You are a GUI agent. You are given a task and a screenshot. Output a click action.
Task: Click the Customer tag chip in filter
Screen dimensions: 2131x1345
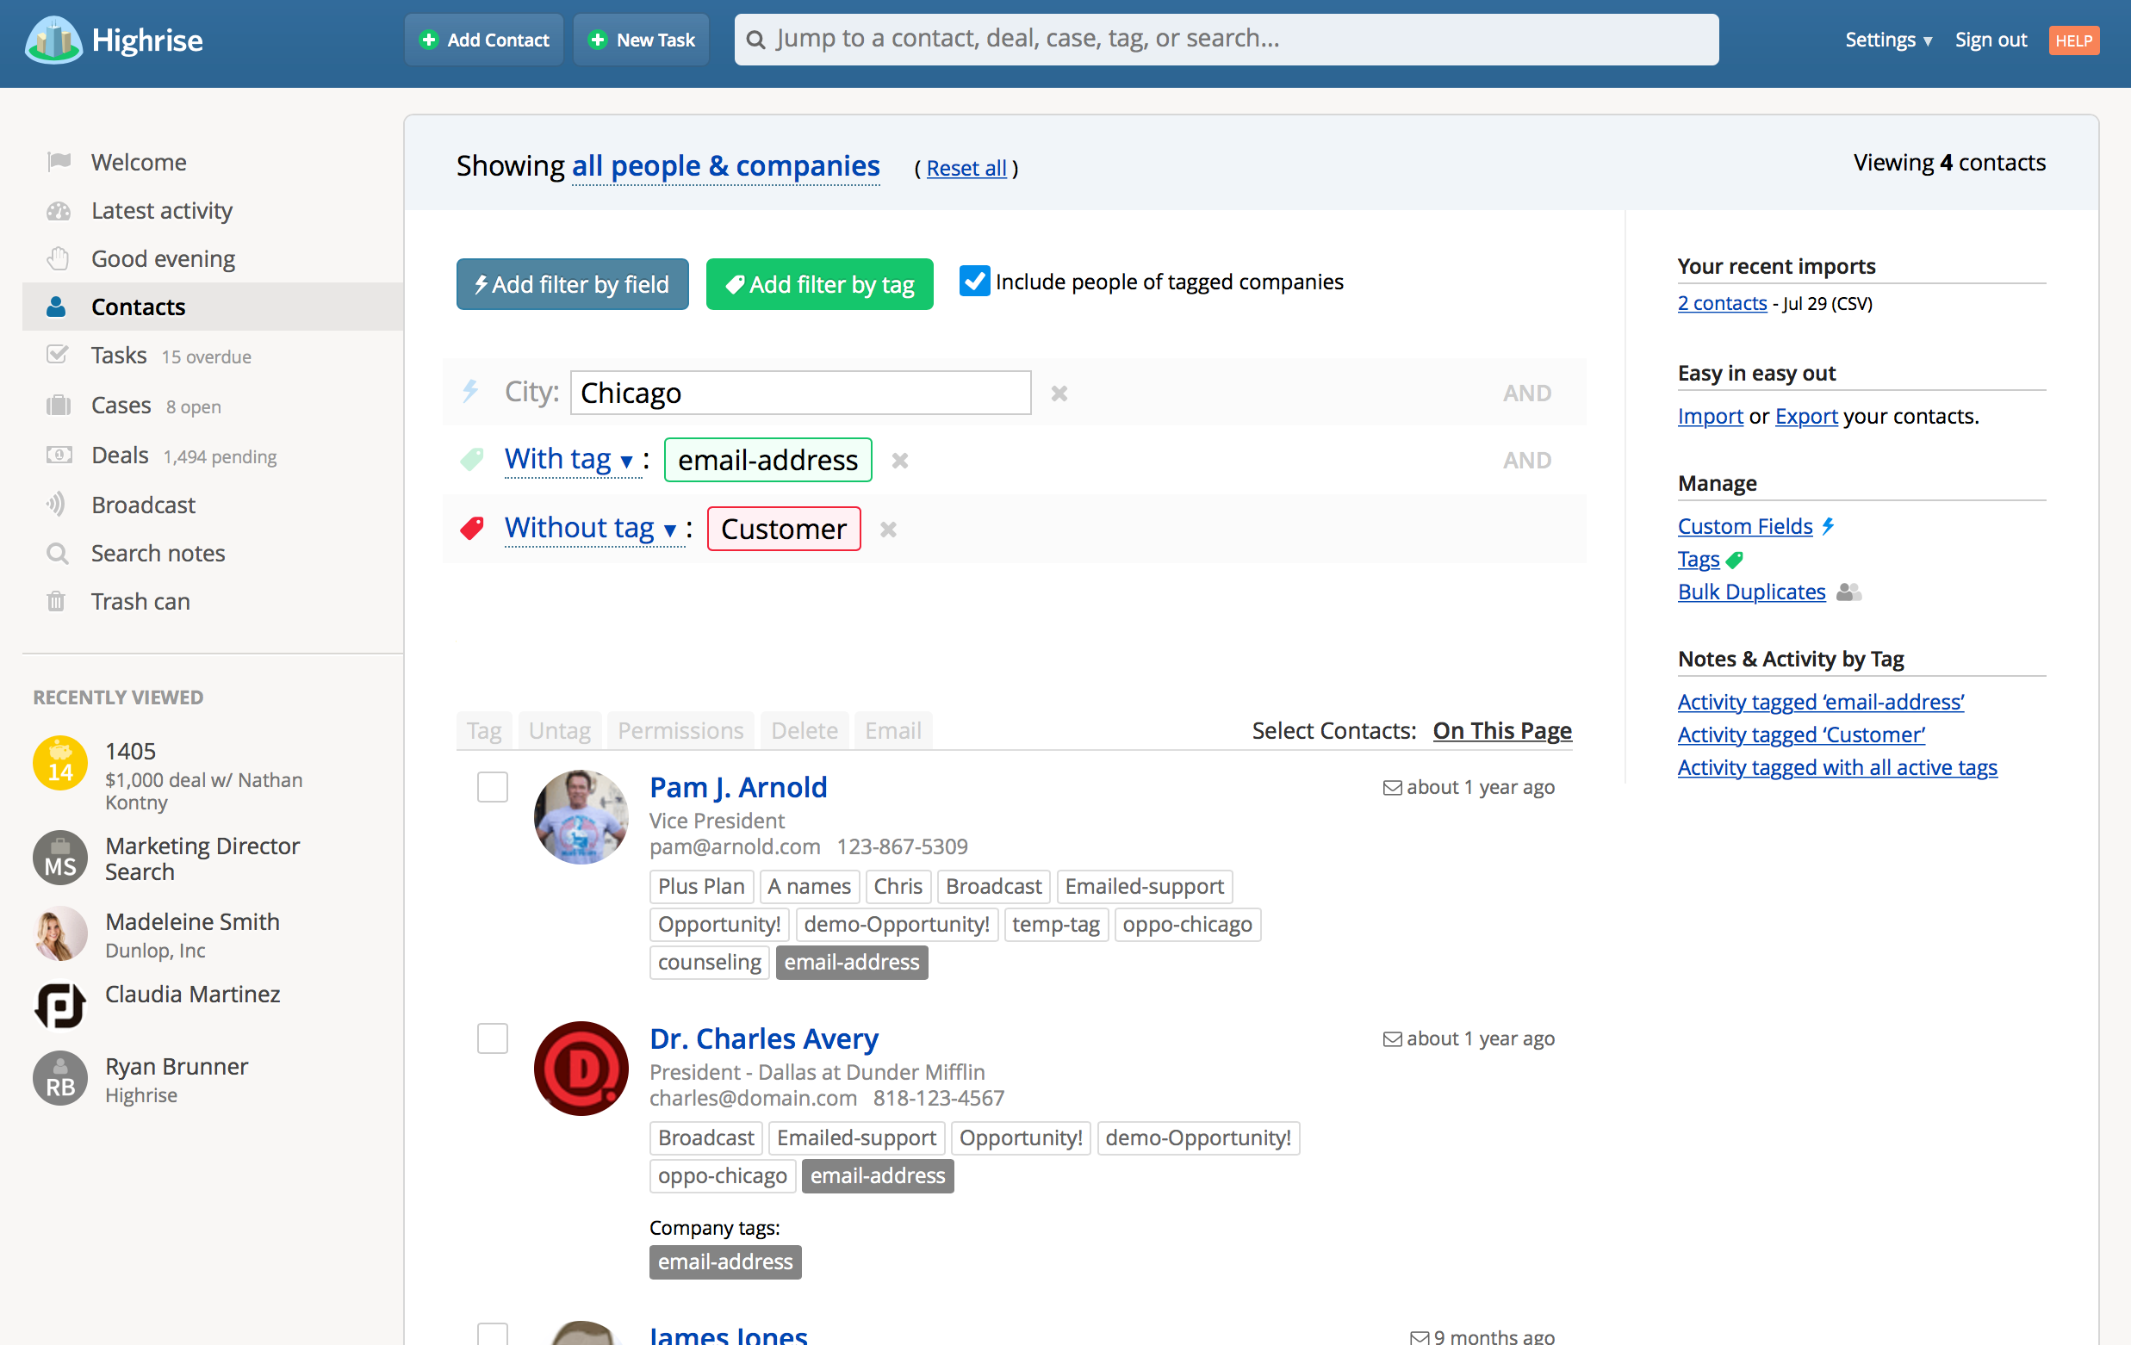coord(784,528)
